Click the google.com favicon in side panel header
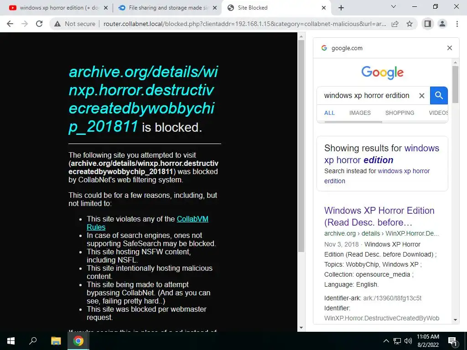The width and height of the screenshot is (467, 350). (324, 48)
